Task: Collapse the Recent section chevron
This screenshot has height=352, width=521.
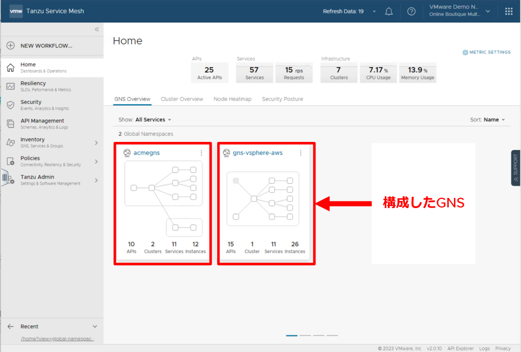Action: 95,327
